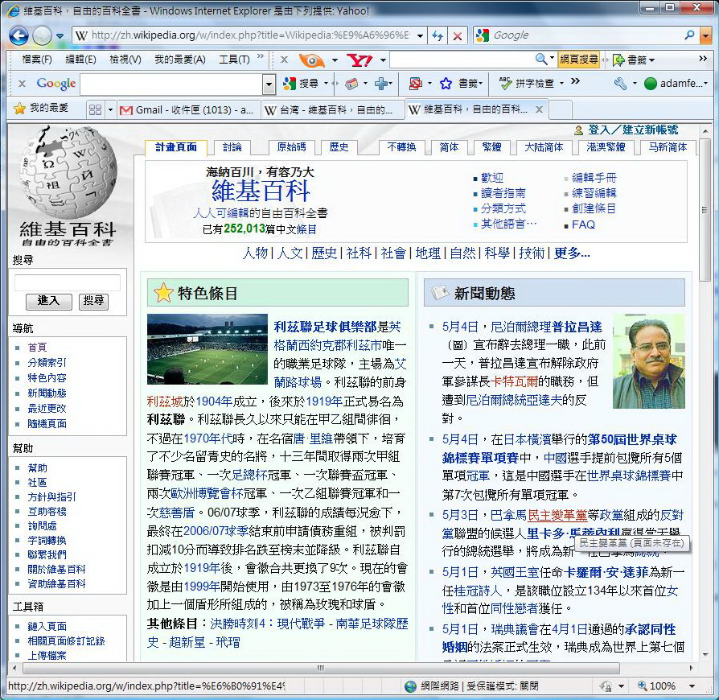Open the 編輯(E) menu
The image size is (719, 700).
coord(80,60)
